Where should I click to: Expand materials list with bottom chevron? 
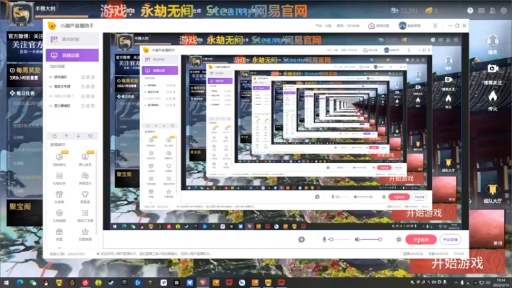click(x=60, y=248)
